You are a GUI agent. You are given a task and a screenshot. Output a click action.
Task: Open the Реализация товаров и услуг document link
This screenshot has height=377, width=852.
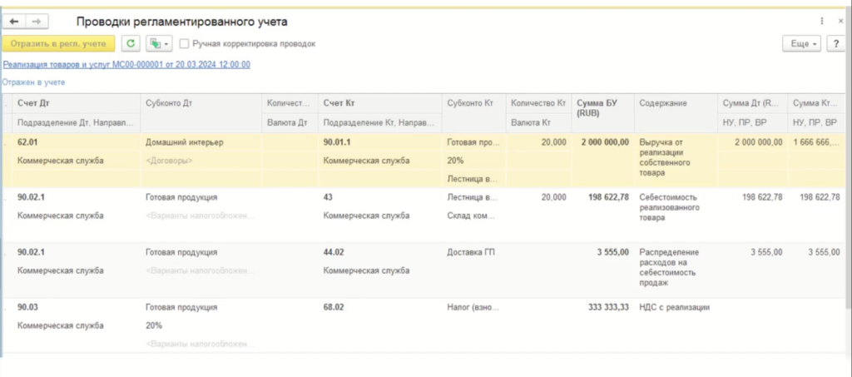[x=126, y=64]
